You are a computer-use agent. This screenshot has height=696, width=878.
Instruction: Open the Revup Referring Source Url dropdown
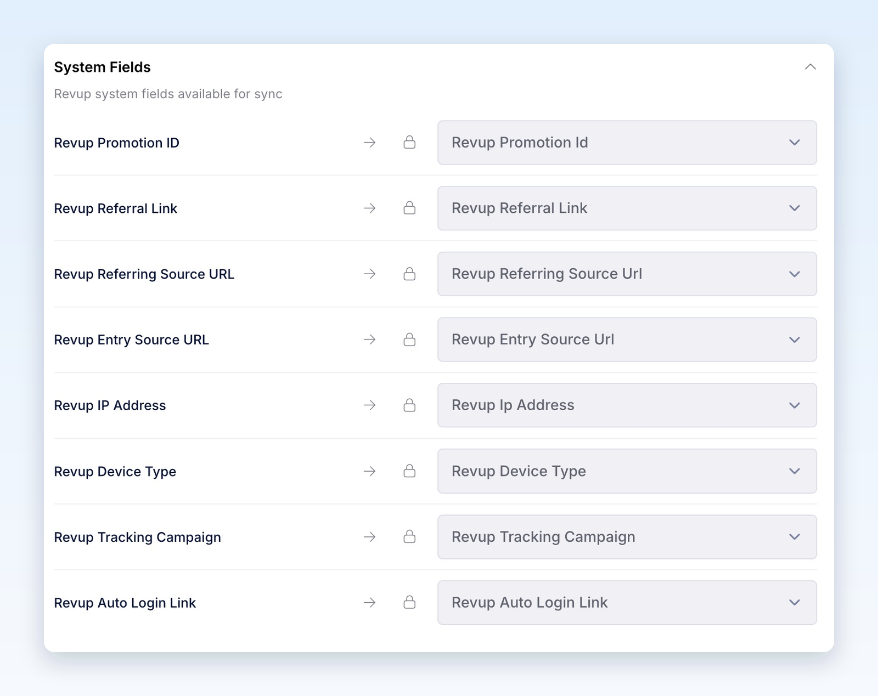[627, 274]
